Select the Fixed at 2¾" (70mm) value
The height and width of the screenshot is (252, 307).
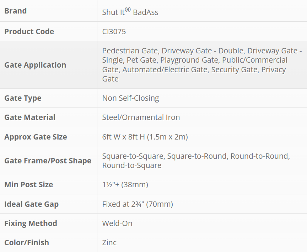click(x=138, y=204)
